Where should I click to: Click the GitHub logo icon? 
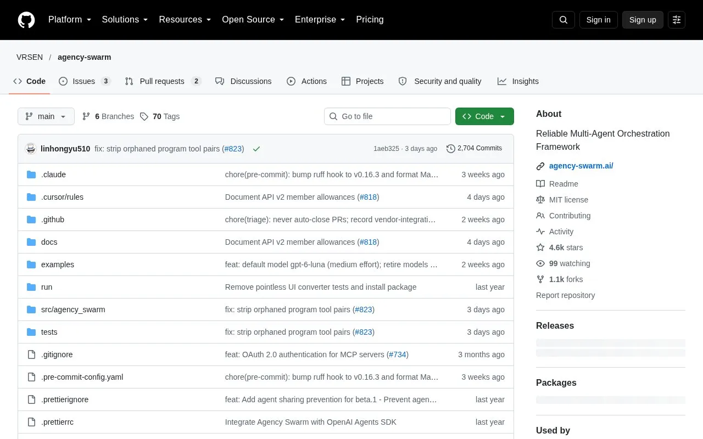26,20
